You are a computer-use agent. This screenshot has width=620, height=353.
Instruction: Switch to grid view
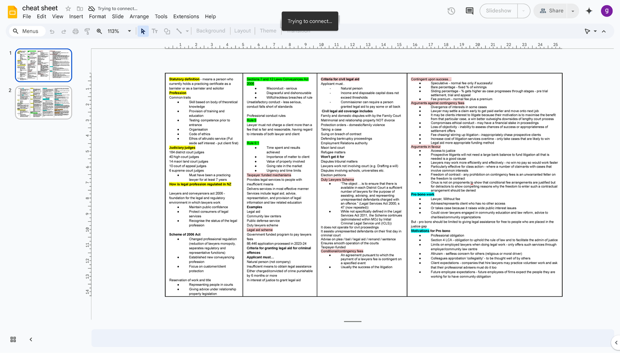click(x=13, y=340)
